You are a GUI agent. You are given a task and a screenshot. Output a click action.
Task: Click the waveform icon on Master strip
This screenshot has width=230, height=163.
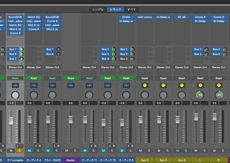tap(71, 85)
